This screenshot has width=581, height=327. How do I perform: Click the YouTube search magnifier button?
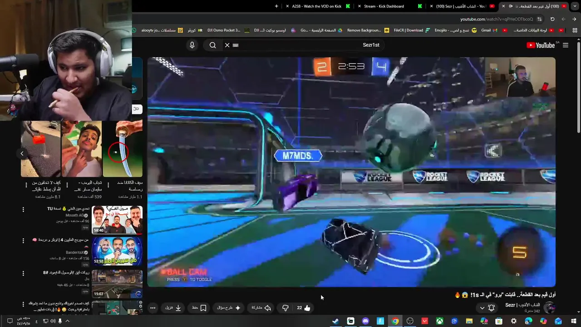(x=212, y=45)
